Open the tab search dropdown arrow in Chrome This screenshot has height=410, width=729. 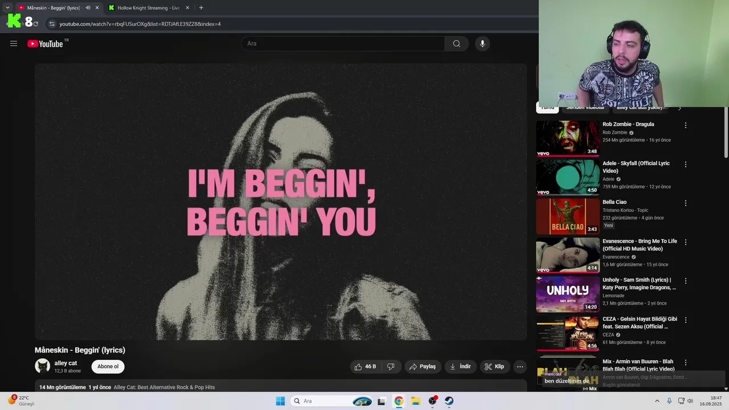(7, 8)
